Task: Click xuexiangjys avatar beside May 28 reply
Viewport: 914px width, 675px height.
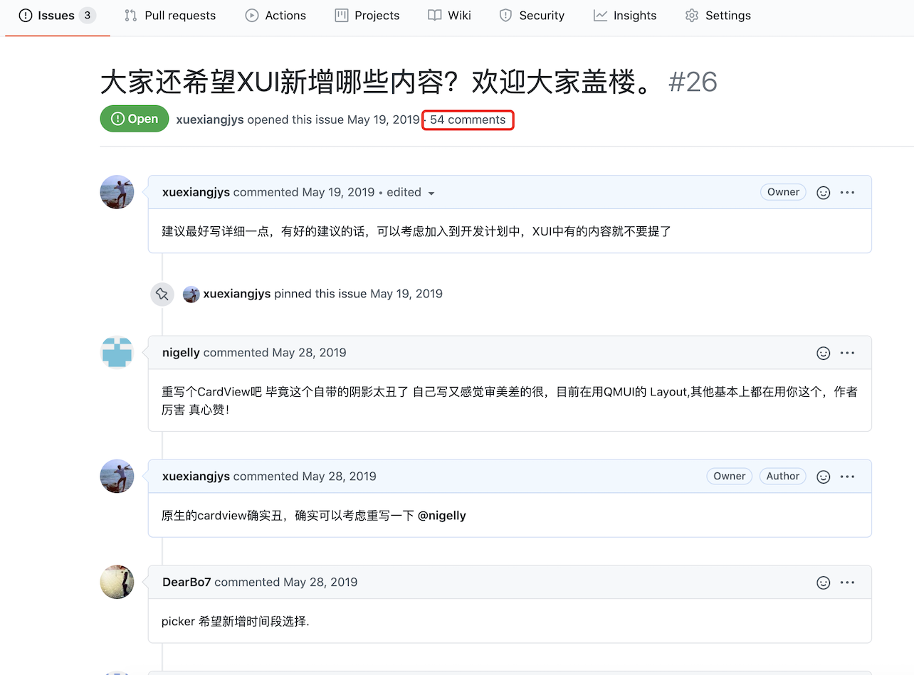Action: point(117,477)
